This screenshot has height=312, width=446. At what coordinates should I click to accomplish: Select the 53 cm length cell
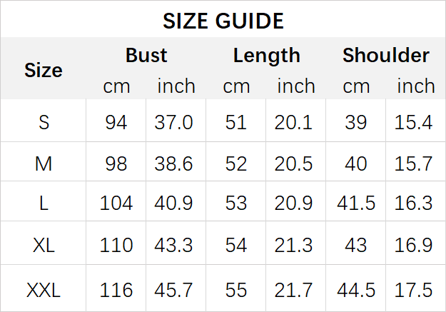(236, 203)
